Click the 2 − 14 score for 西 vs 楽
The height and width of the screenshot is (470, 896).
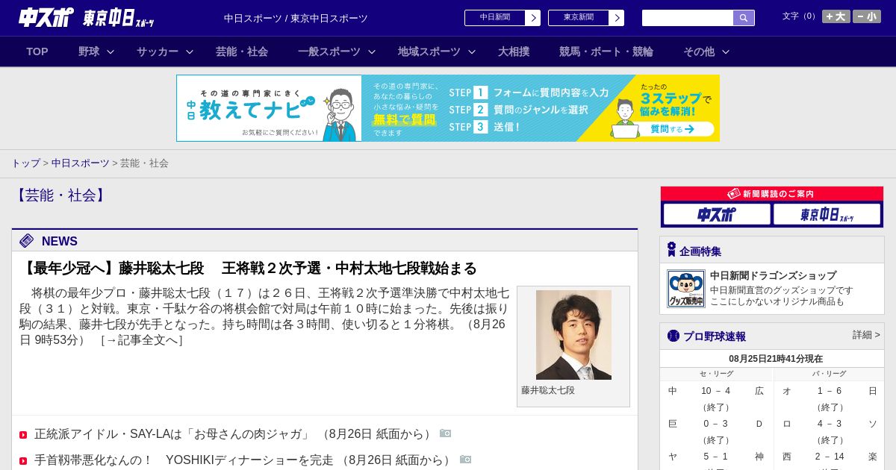(830, 457)
